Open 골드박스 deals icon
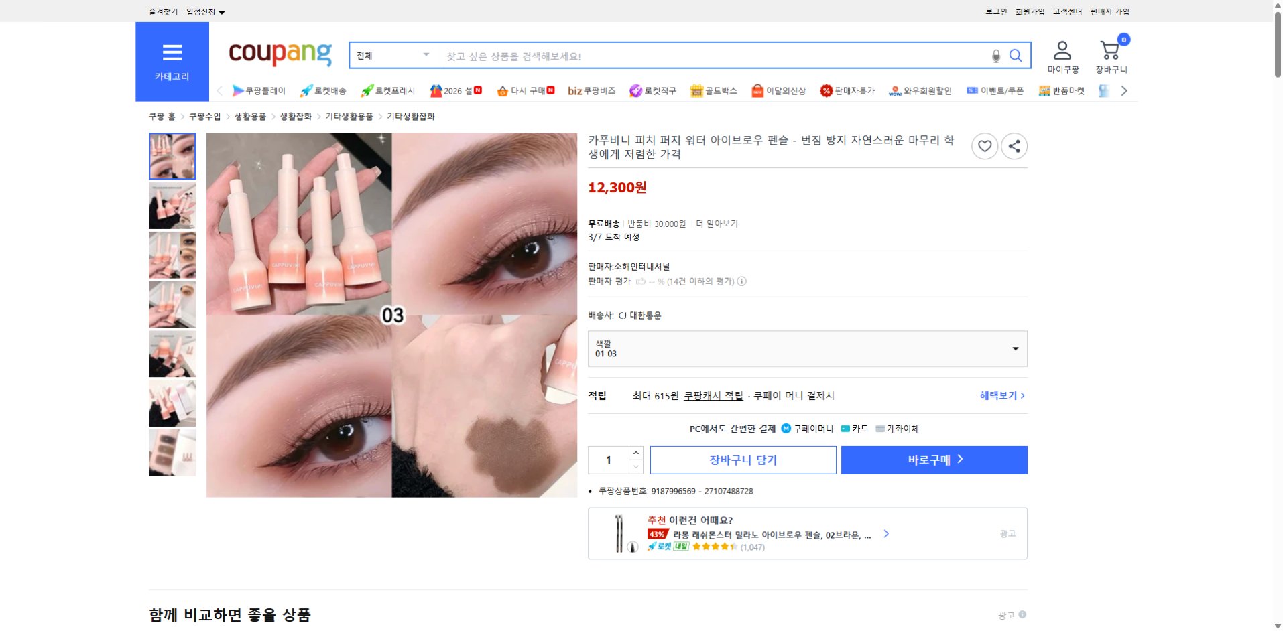This screenshot has height=631, width=1283. [x=696, y=90]
